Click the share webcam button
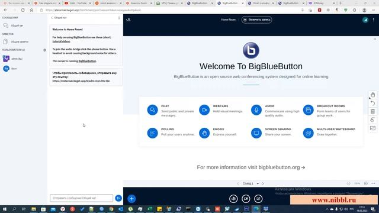 246,199
